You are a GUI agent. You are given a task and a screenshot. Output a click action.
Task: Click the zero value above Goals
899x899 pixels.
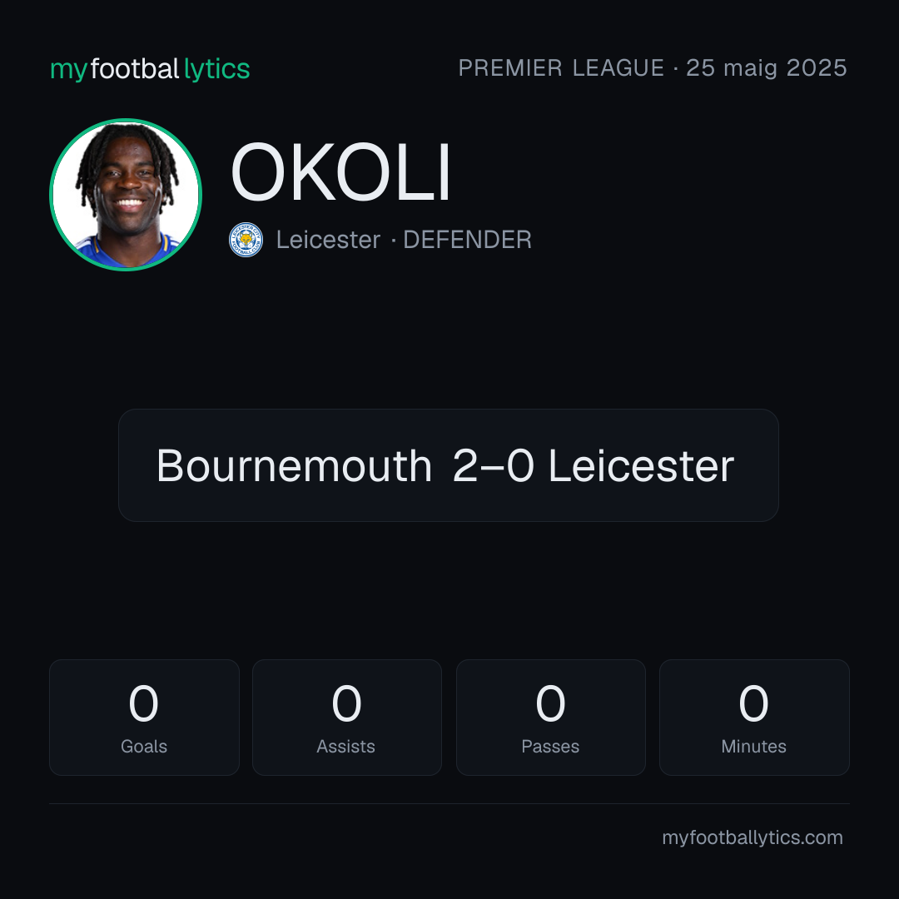tap(143, 703)
